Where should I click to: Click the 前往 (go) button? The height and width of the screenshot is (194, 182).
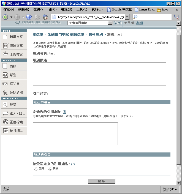(118, 23)
